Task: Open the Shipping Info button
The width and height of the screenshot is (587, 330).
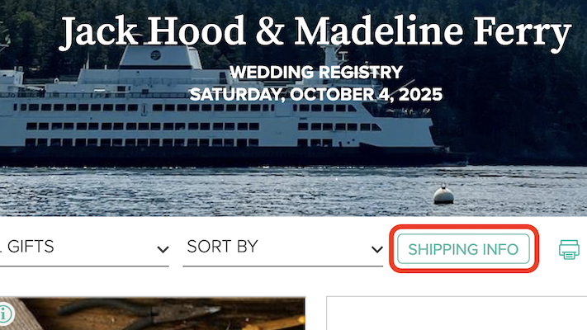Action: point(463,249)
